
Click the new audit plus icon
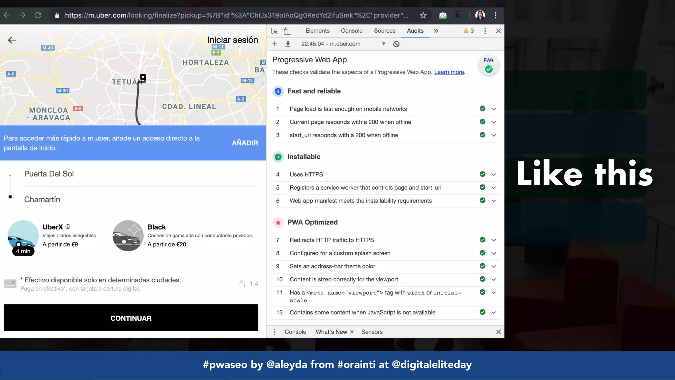coord(274,44)
